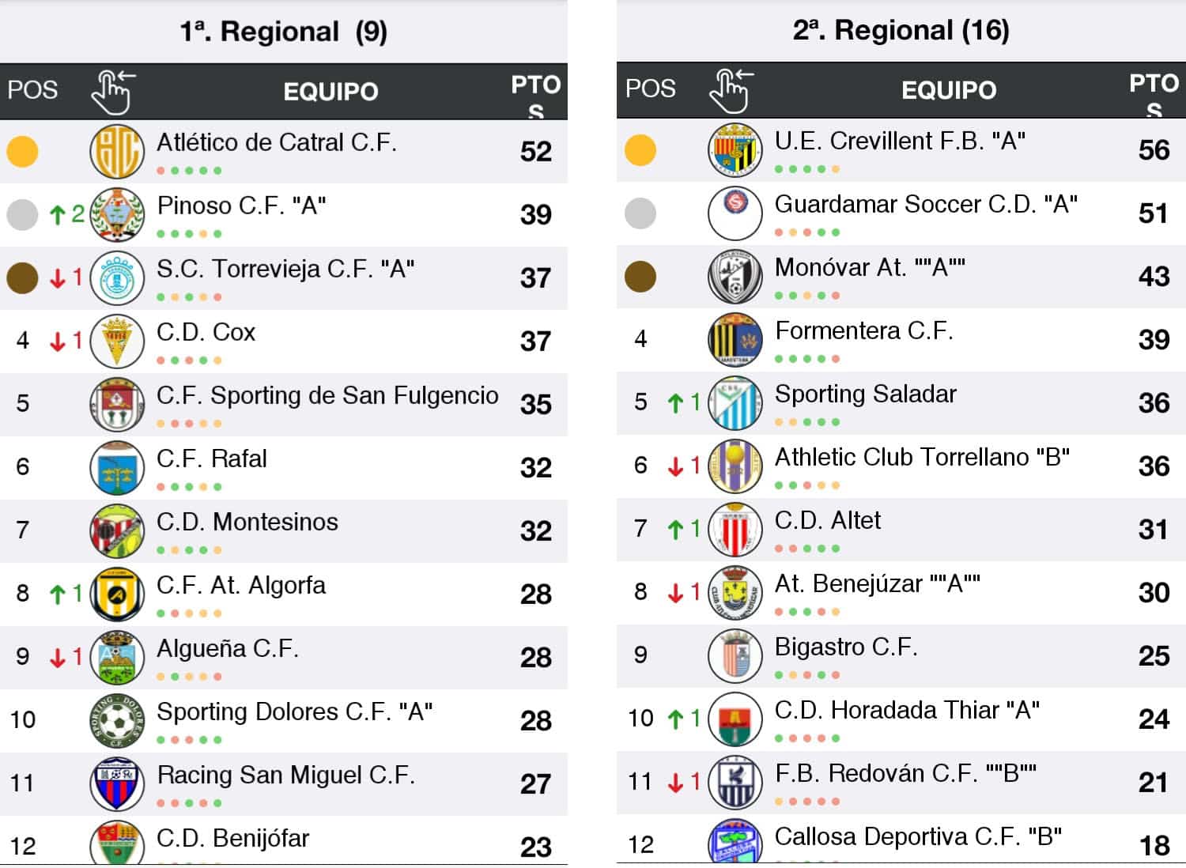Sort 2ª Regional by the POS column
The image size is (1186, 868).
650,89
